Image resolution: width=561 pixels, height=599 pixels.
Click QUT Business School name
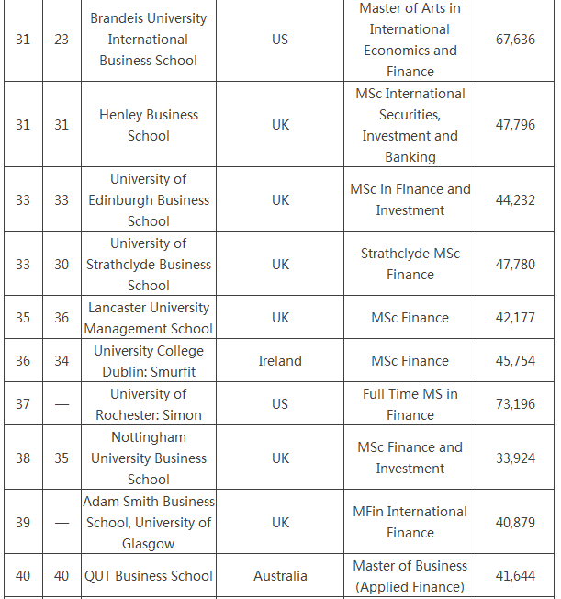(148, 576)
